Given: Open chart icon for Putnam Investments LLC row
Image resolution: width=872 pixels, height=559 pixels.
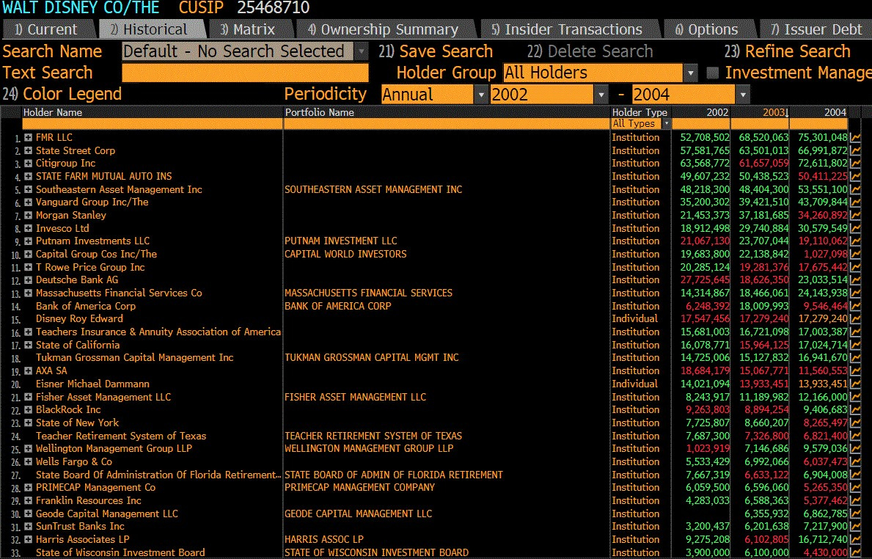Looking at the screenshot, I should (855, 241).
